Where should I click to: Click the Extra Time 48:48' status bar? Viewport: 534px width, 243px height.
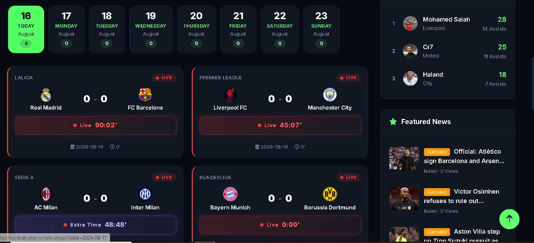click(x=96, y=225)
